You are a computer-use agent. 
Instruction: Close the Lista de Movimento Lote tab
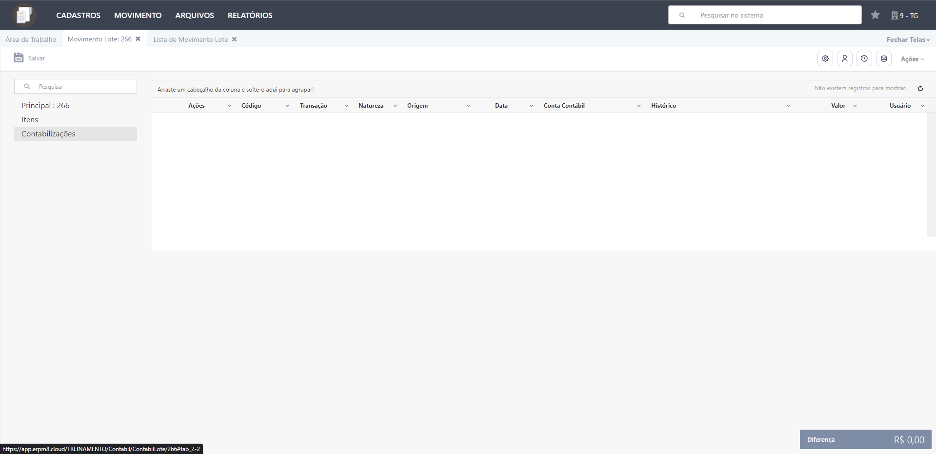pos(234,39)
